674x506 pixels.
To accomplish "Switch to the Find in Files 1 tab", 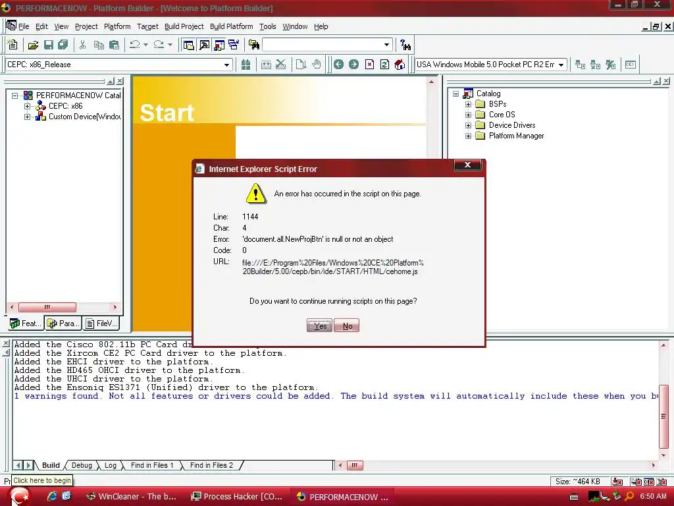I will click(152, 465).
